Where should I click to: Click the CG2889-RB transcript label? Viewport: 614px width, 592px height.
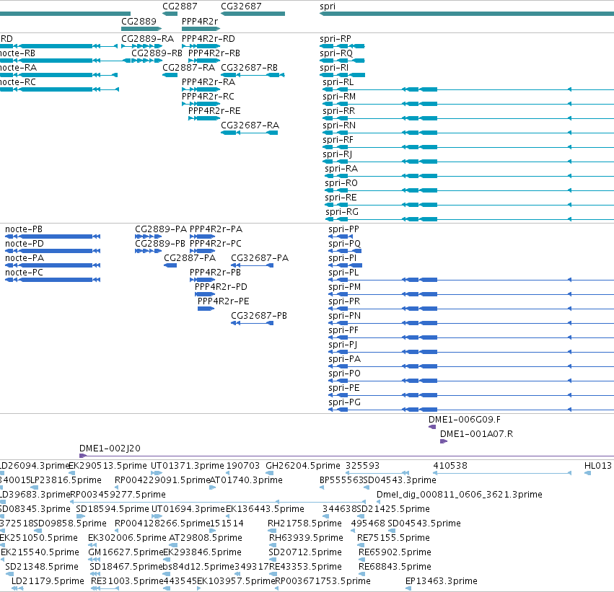tap(157, 53)
